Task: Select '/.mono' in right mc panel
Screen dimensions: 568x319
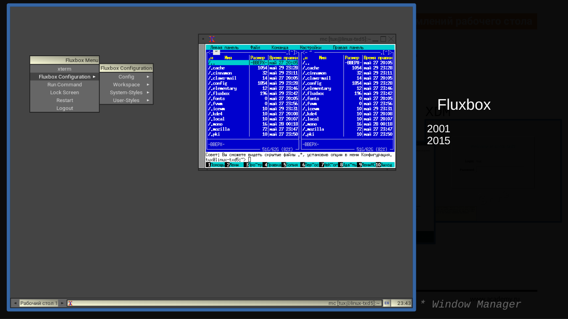Action: 348,124
